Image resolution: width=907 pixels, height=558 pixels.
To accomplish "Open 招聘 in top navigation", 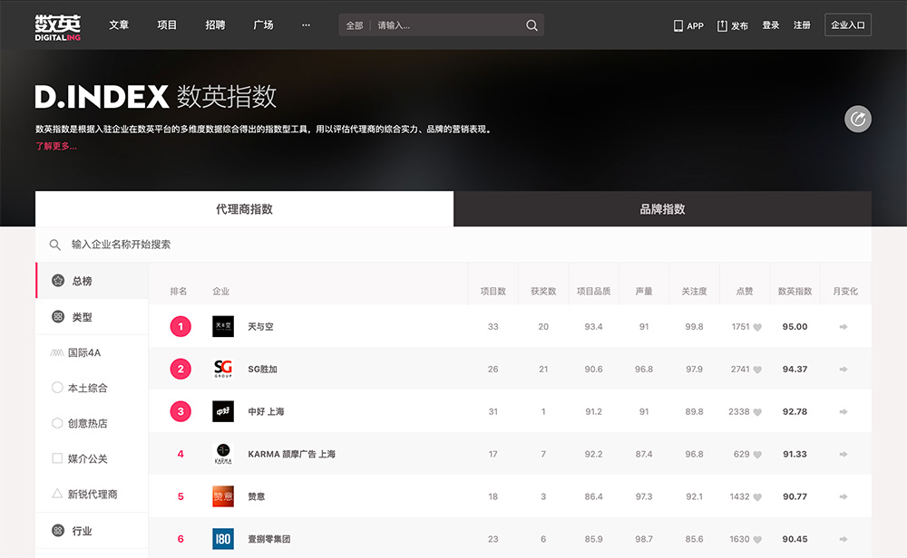I will coord(215,24).
